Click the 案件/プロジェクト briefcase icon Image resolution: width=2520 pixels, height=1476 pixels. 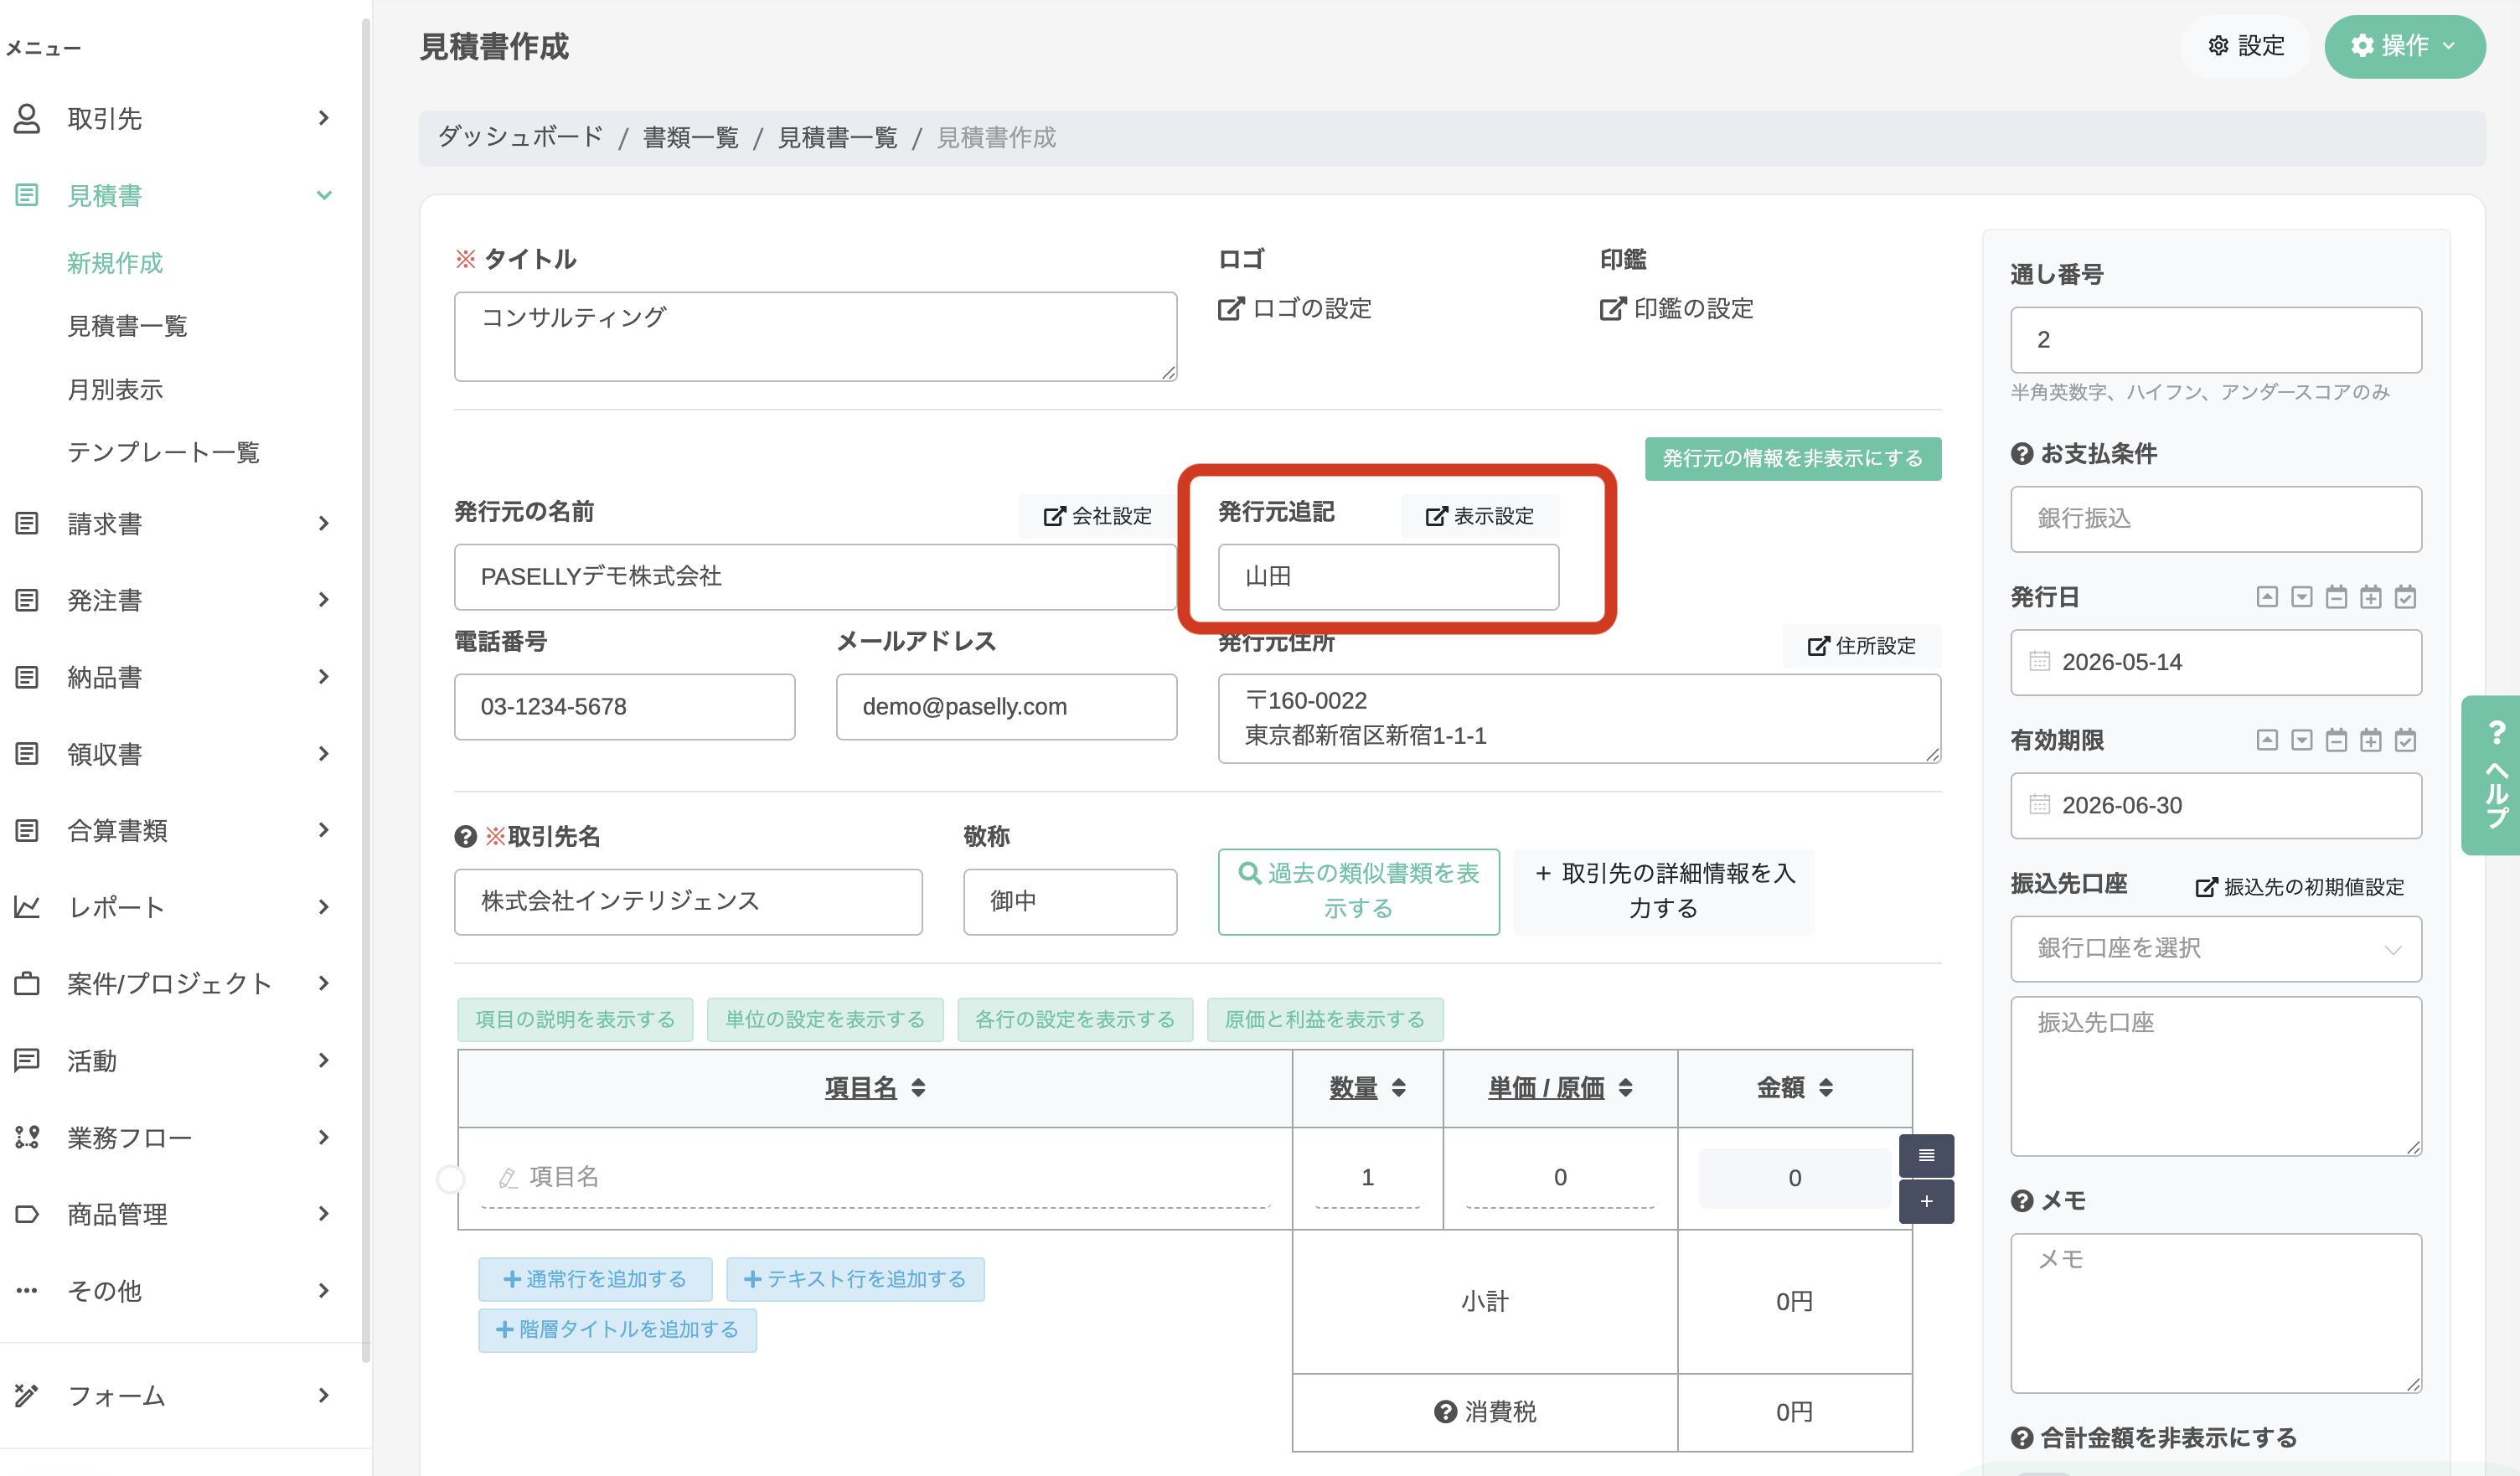tap(27, 983)
